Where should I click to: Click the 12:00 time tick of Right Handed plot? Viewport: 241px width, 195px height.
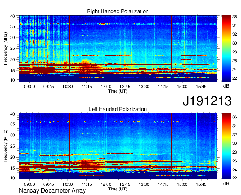(106, 87)
